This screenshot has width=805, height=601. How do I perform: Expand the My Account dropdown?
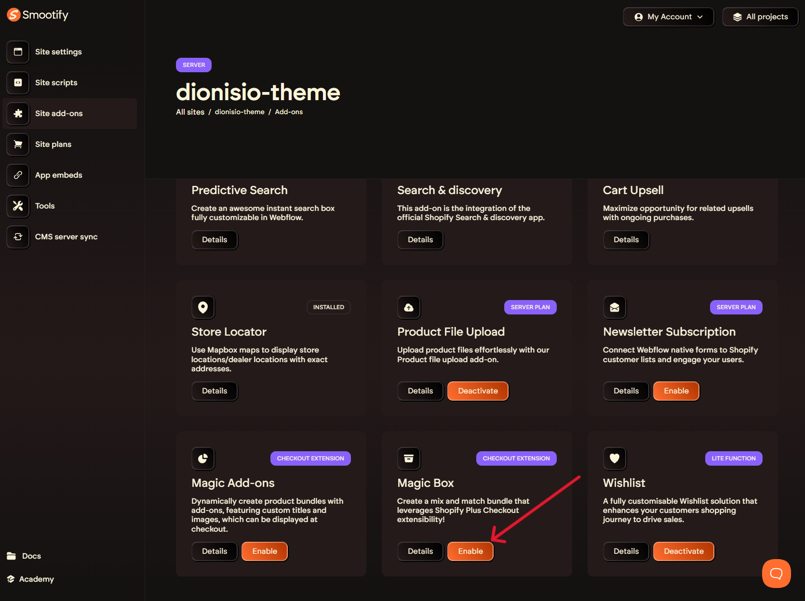click(668, 17)
